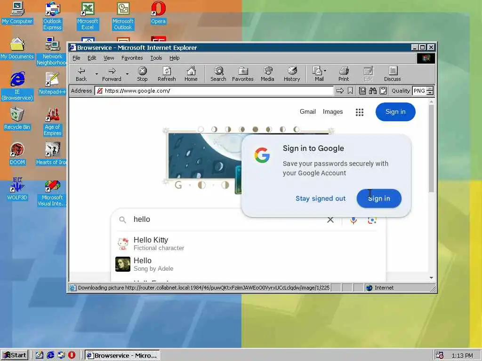This screenshot has height=361, width=482.
Task: Open the Gmail link
Action: (308, 112)
